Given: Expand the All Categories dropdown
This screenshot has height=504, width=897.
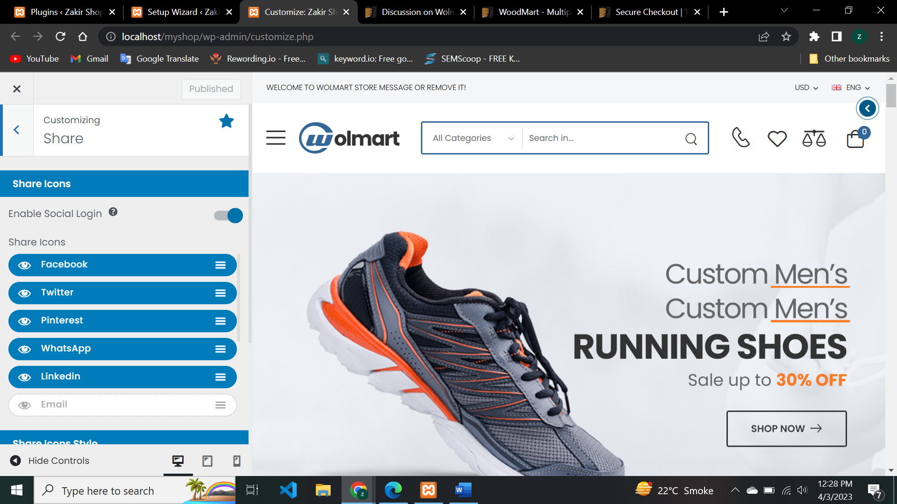Looking at the screenshot, I should (472, 138).
